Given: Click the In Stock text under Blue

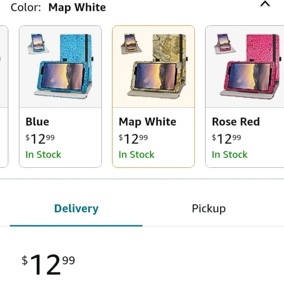Looking at the screenshot, I should pyautogui.click(x=43, y=155).
